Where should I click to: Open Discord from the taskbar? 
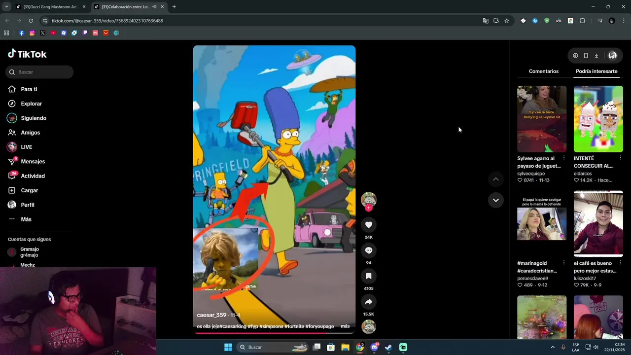374,347
